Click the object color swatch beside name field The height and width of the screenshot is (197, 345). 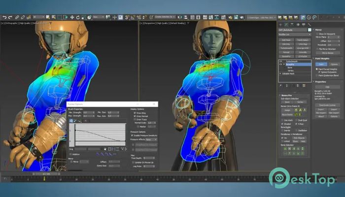pyautogui.click(x=310, y=30)
